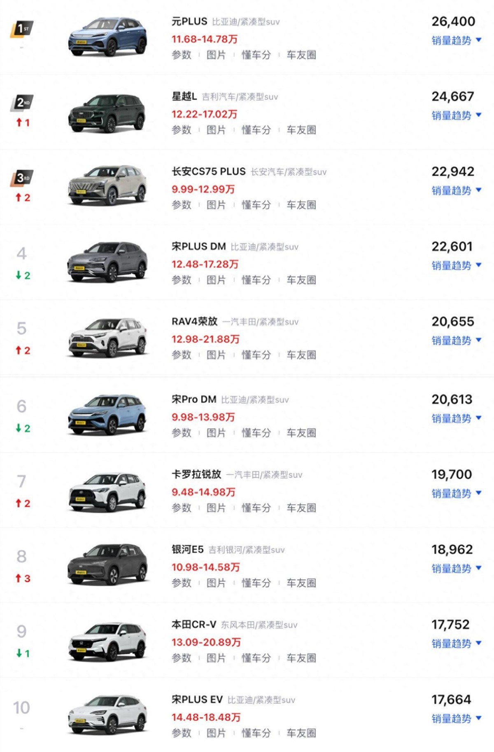View 参数 for 本田CR-V
494x752 pixels.
pyautogui.click(x=182, y=658)
